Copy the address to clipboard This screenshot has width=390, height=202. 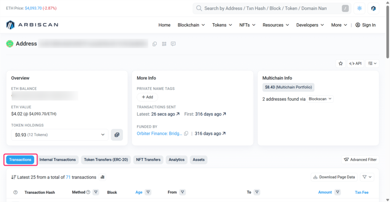tap(155, 44)
